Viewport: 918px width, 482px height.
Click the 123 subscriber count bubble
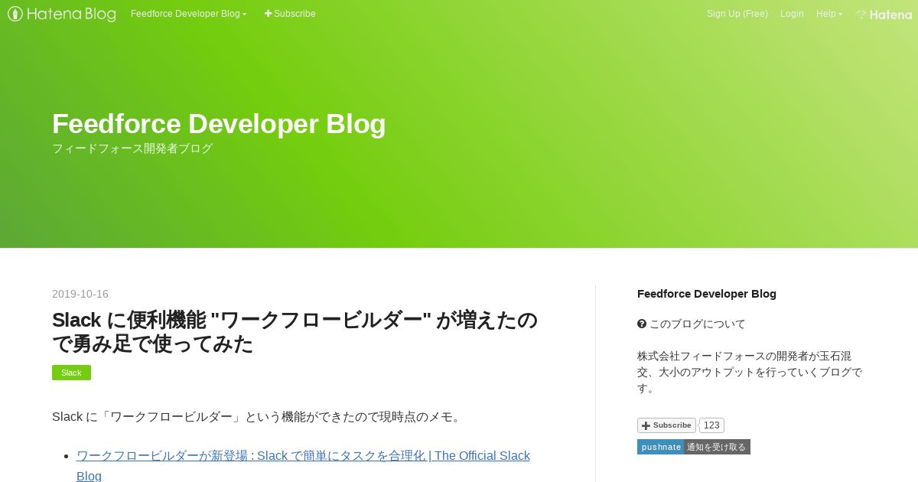point(711,425)
